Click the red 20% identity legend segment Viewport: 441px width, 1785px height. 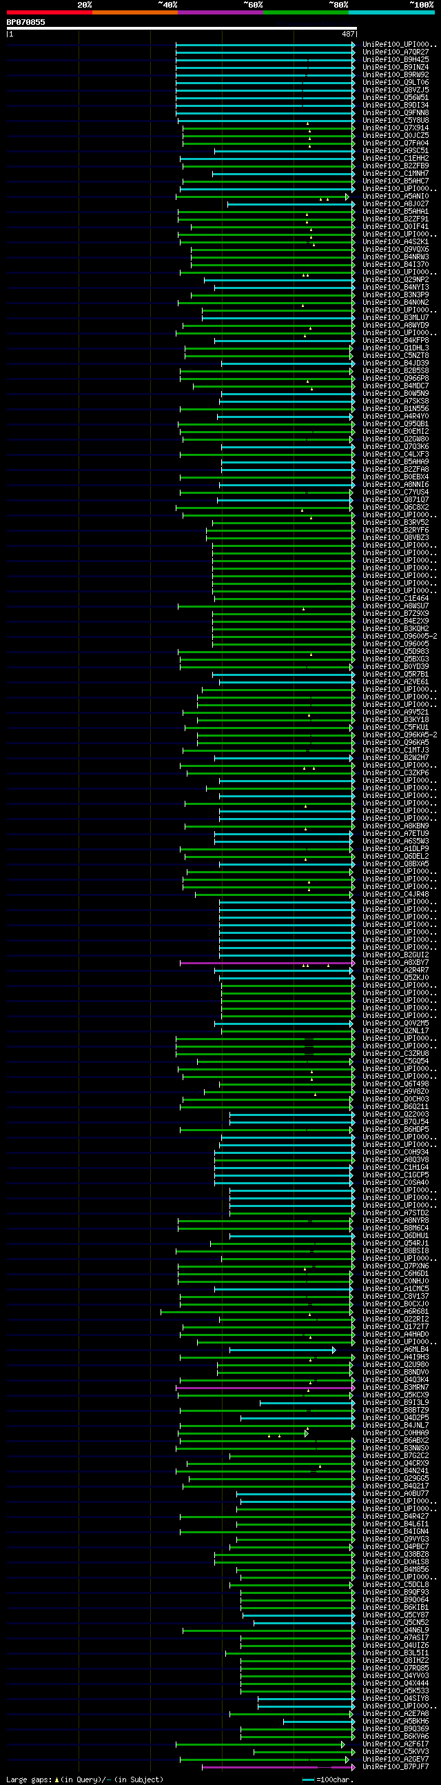click(49, 12)
